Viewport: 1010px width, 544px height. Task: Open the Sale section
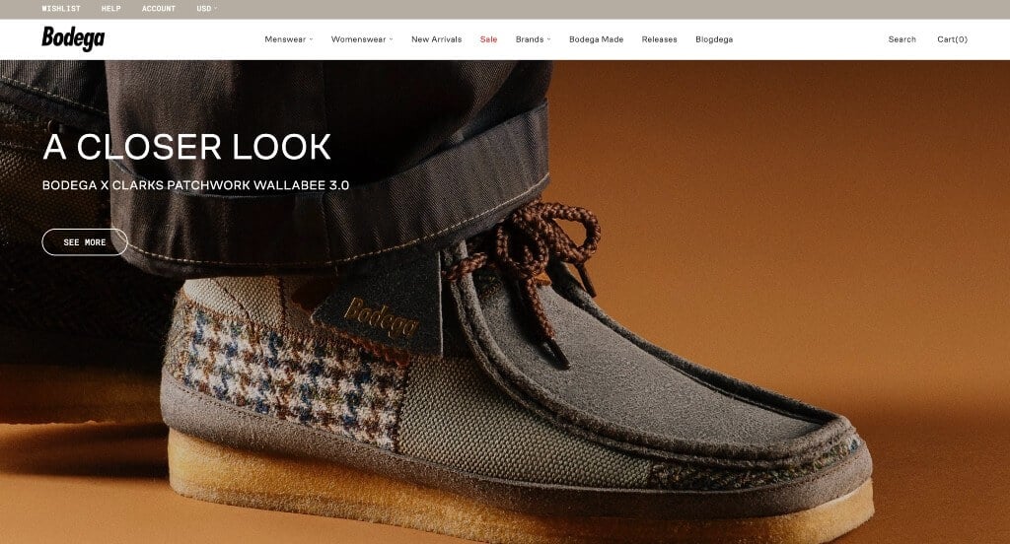click(488, 39)
